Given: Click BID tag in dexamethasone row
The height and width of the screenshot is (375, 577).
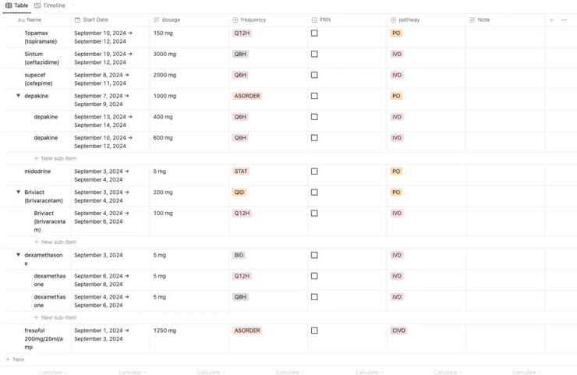Looking at the screenshot, I should tap(239, 256).
